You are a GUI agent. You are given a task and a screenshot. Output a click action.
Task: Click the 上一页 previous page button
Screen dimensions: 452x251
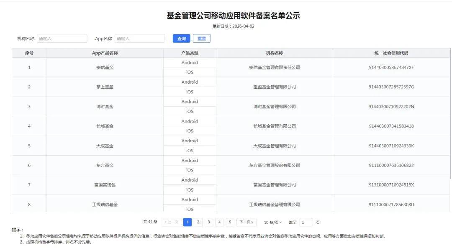[171, 222]
